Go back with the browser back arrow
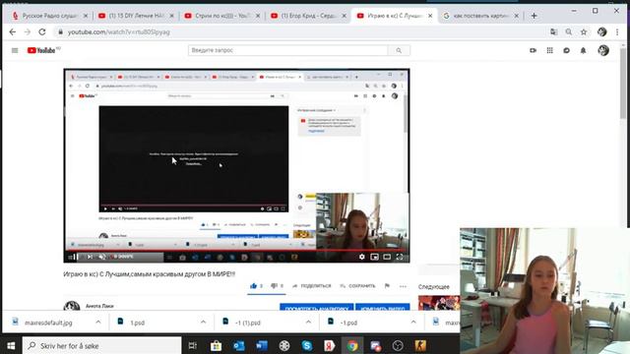The image size is (630, 354). 13,31
